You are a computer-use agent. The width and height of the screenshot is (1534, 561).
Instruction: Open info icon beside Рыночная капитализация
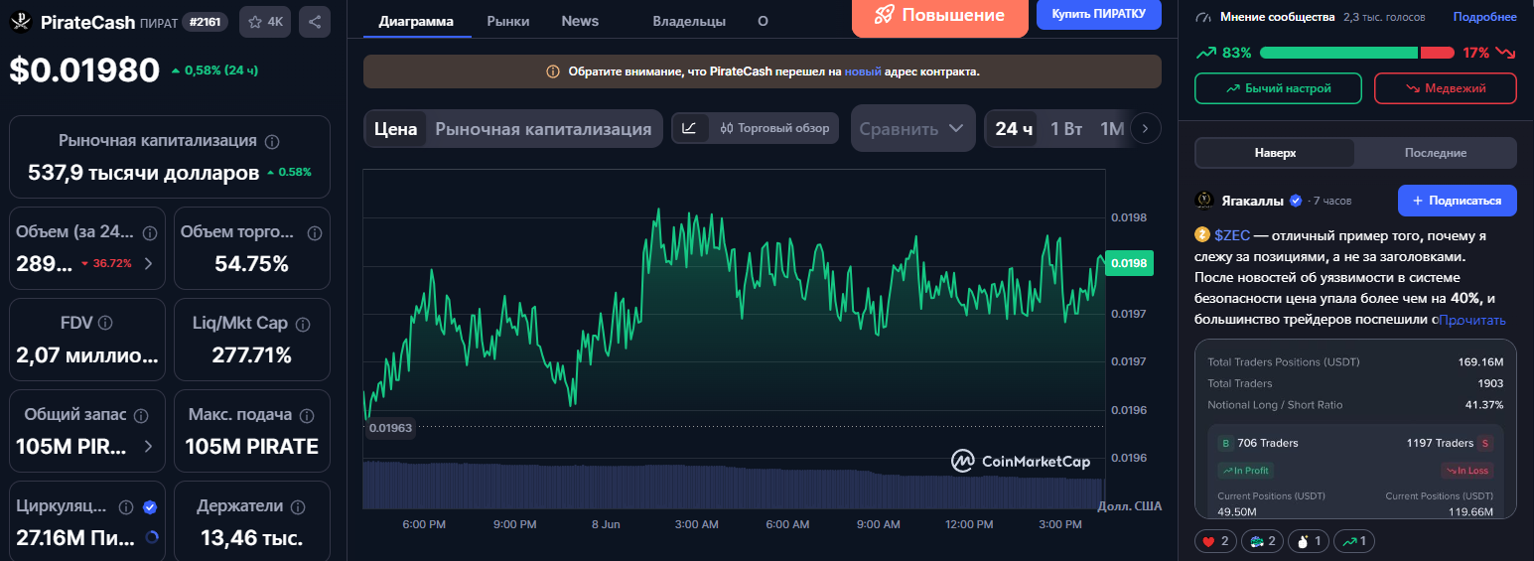pyautogui.click(x=272, y=142)
